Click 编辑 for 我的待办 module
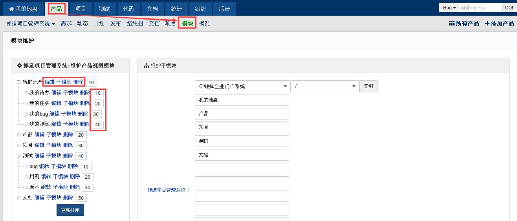Viewport: 517px width, 221px height. click(56, 92)
